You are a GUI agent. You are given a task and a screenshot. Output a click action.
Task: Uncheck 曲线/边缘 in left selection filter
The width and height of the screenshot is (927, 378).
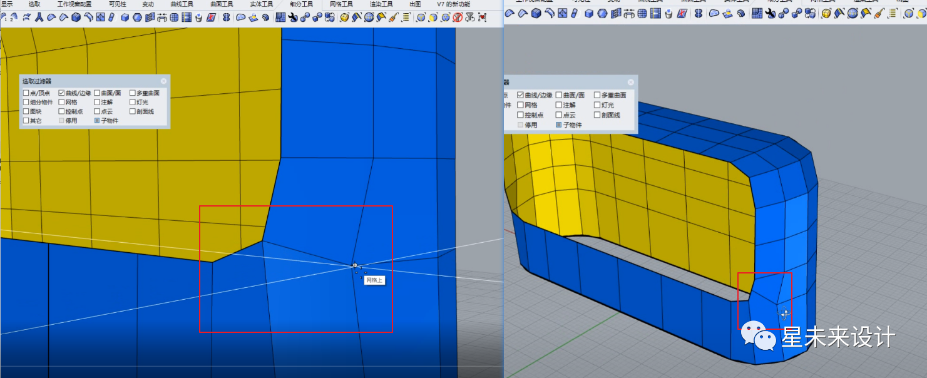(x=61, y=93)
